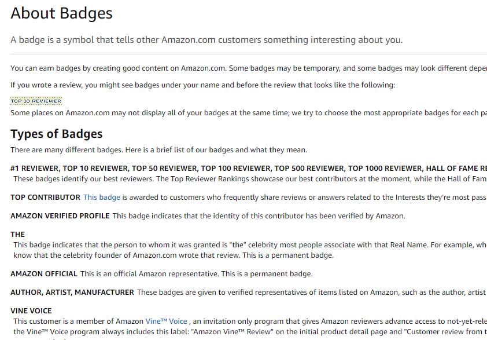Click the 'If you wrote a review' sentence
Screen dimensions: 487x340
[x=203, y=85]
